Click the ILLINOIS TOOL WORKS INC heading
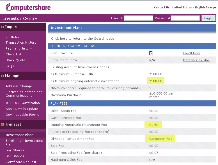Screen dimensions: 218x165 [73, 46]
